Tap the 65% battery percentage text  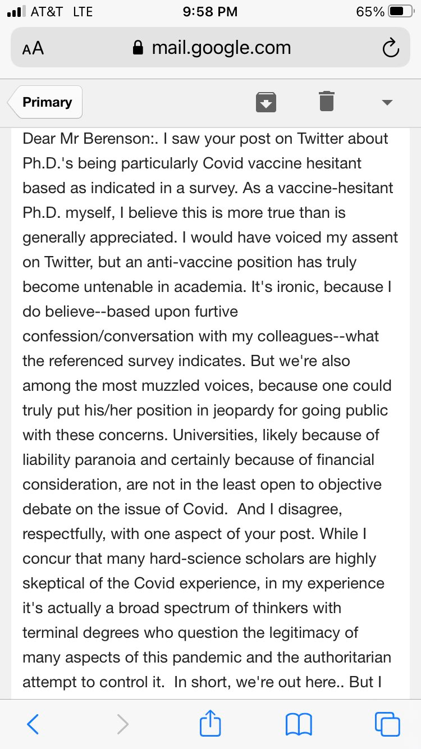370,11
